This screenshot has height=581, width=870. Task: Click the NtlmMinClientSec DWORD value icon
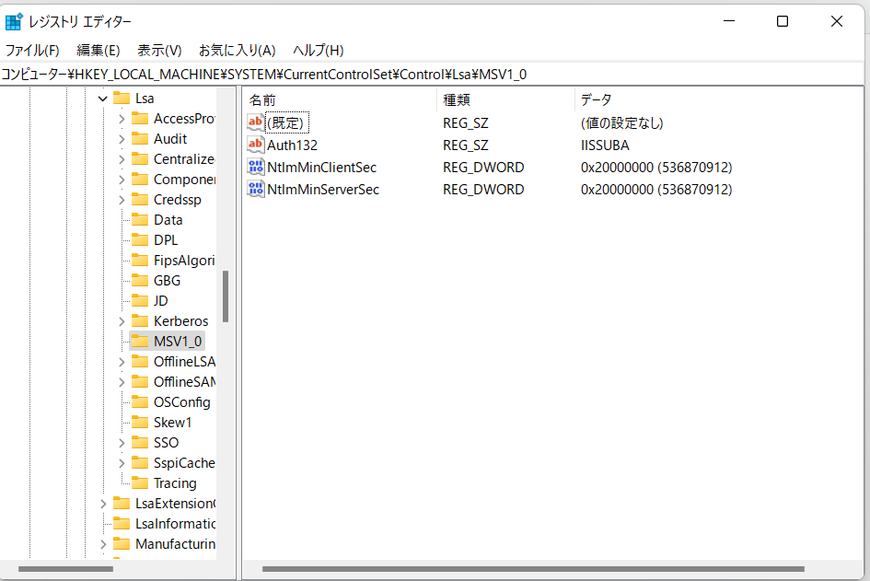pos(256,168)
